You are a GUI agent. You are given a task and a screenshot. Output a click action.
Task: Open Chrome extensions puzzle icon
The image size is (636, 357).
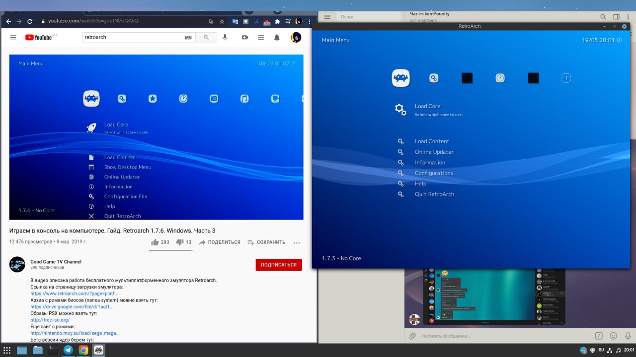tap(277, 21)
